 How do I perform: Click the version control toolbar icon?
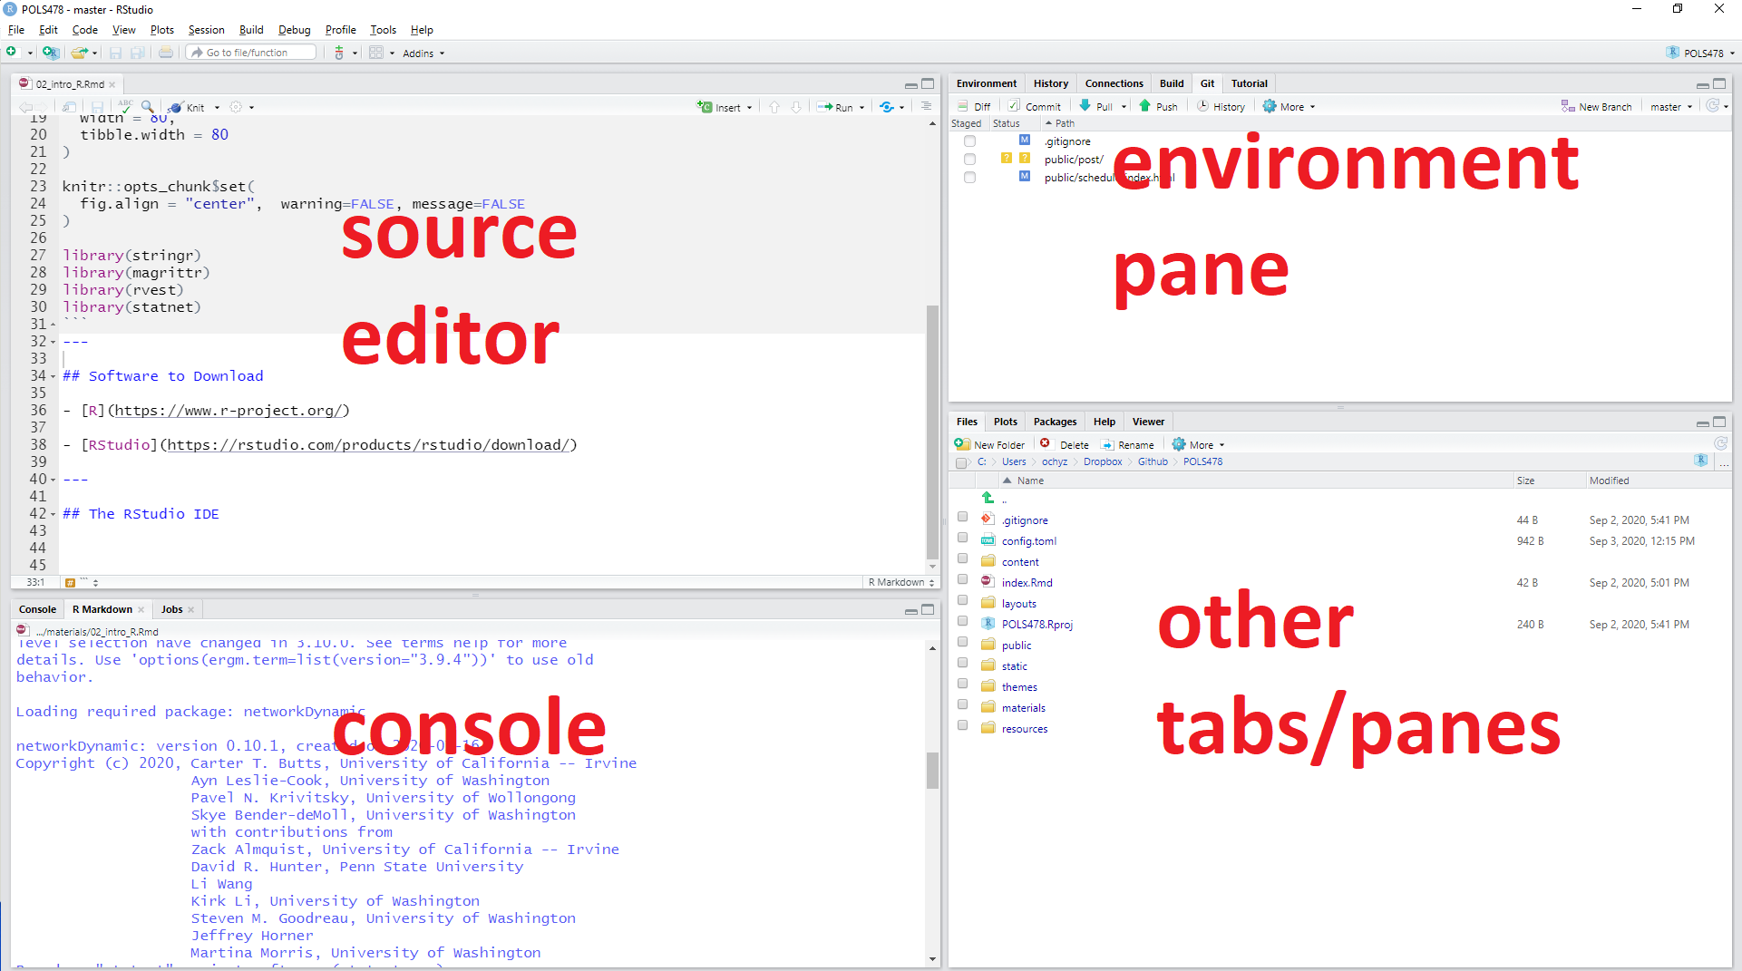[339, 53]
